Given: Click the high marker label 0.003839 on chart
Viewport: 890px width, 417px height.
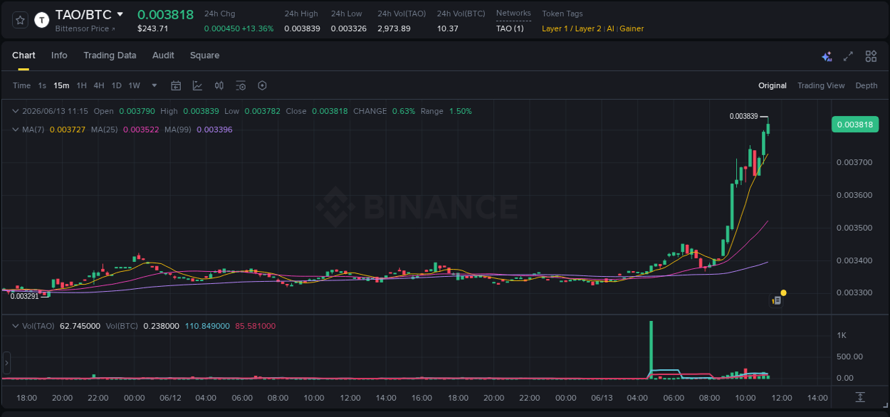Looking at the screenshot, I should (x=743, y=116).
